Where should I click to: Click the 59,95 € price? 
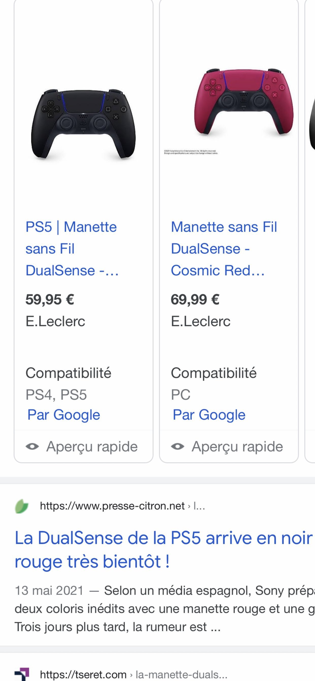(x=50, y=299)
